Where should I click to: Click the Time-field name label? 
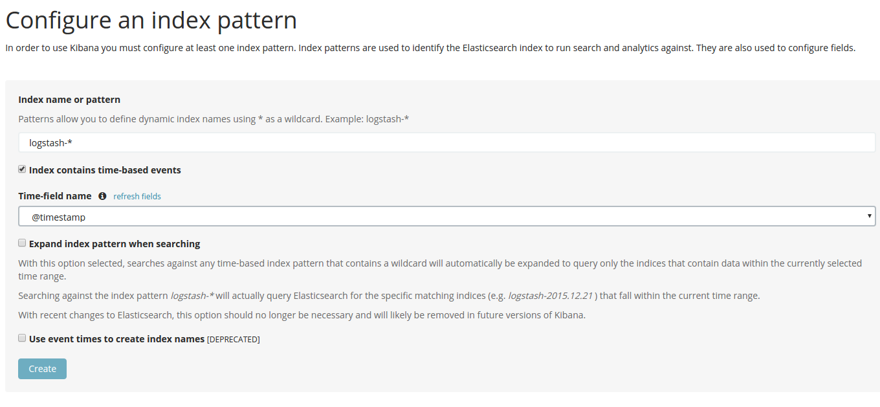(x=54, y=195)
